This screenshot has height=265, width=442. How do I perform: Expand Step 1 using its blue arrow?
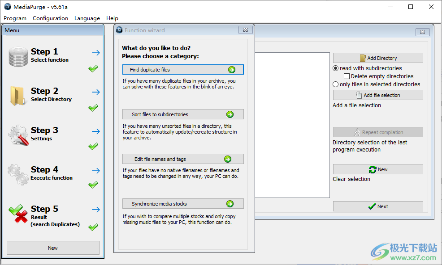pos(96,53)
